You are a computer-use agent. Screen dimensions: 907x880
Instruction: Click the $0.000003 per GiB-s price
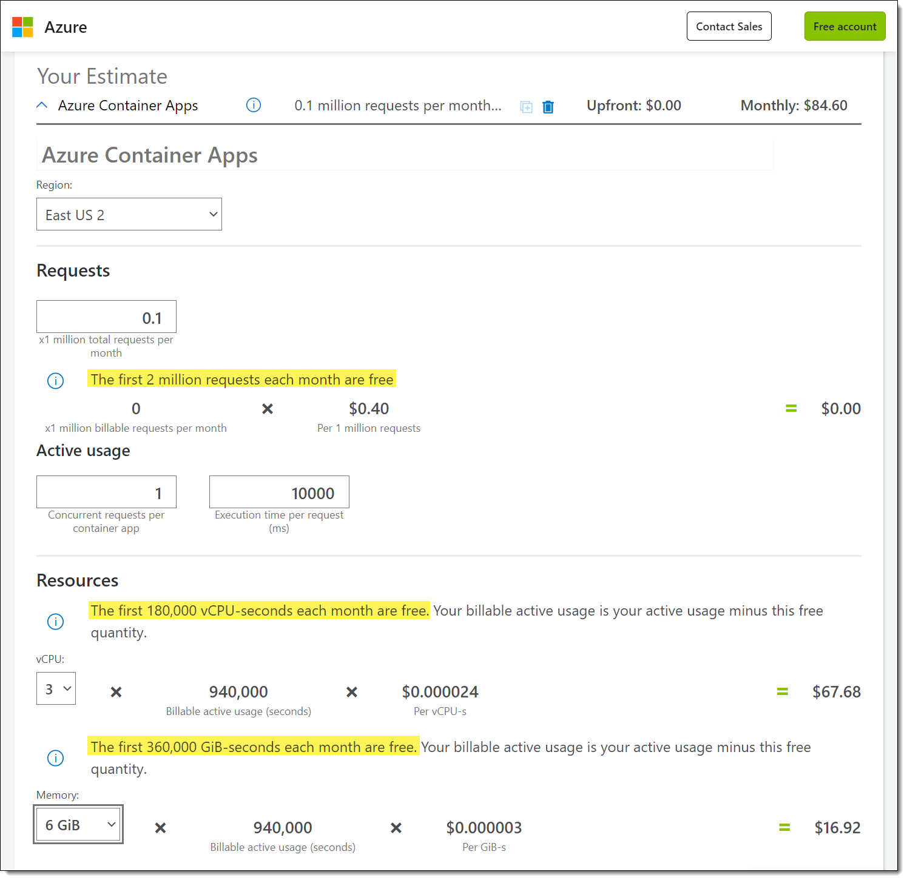(484, 828)
